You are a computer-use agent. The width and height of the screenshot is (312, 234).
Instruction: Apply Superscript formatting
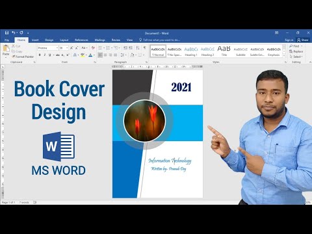(x=68, y=55)
